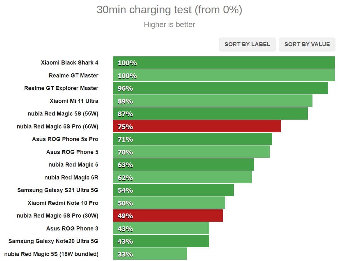
Task: Click the chart title '30min charging test'
Action: click(169, 10)
